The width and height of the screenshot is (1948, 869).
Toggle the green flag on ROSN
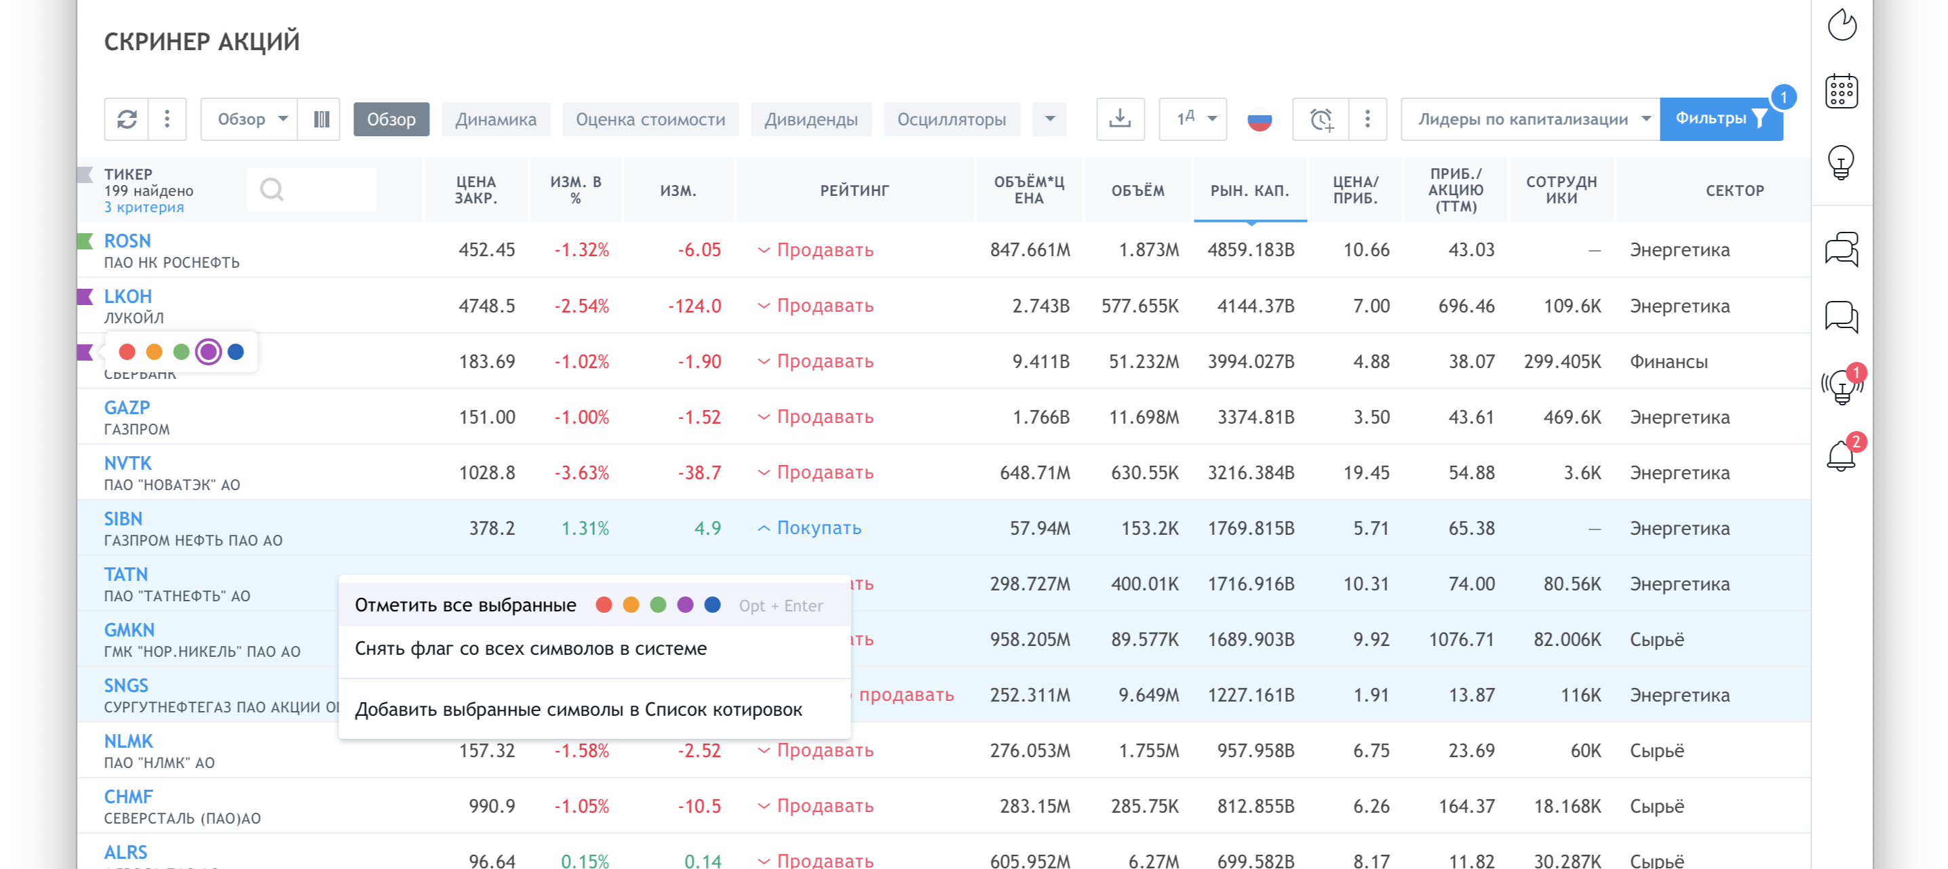coord(85,241)
